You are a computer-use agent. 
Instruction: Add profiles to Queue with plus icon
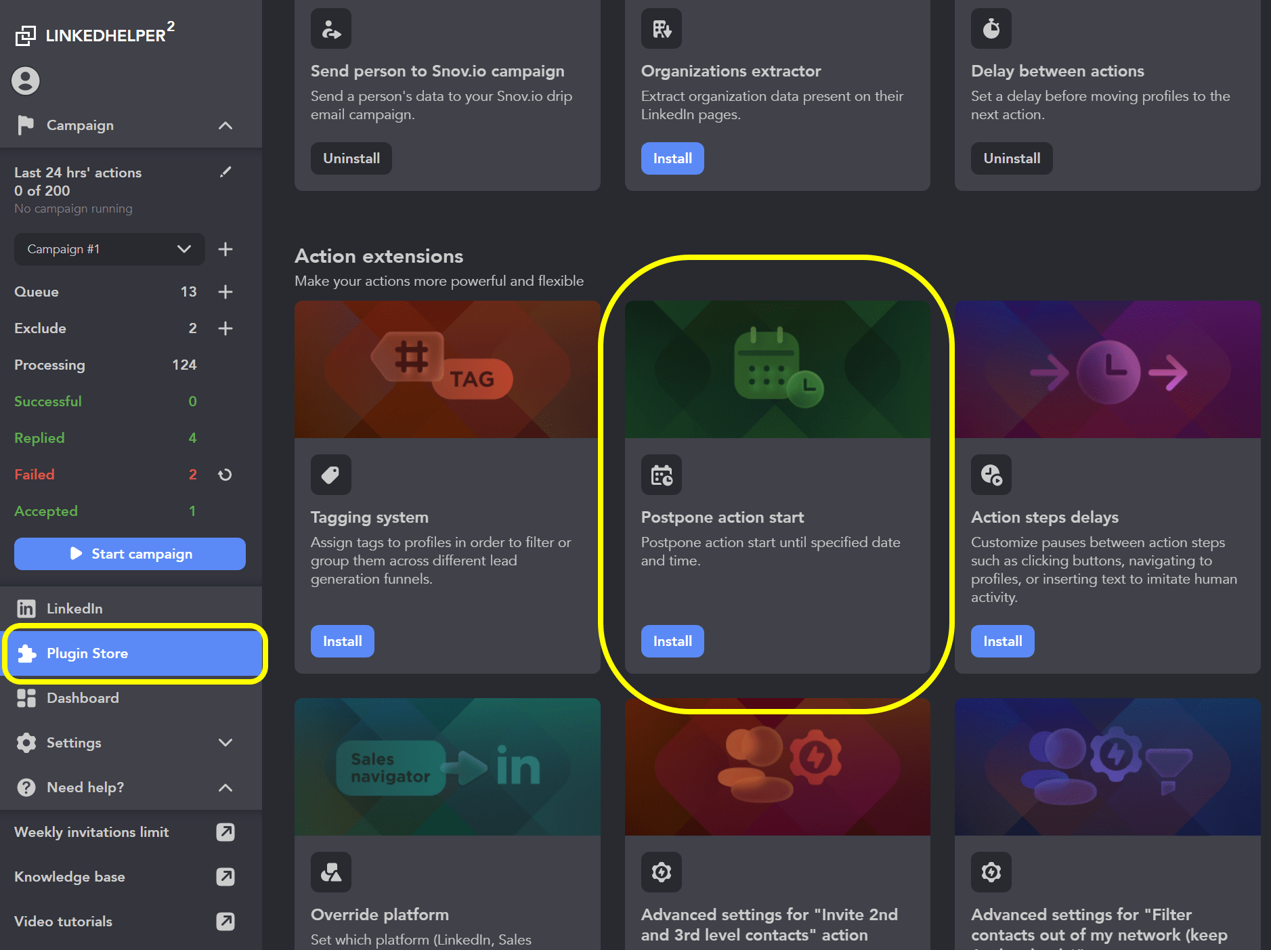225,292
